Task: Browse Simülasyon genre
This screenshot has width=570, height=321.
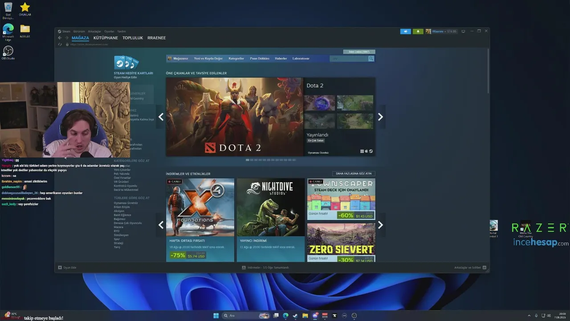Action: [121, 235]
